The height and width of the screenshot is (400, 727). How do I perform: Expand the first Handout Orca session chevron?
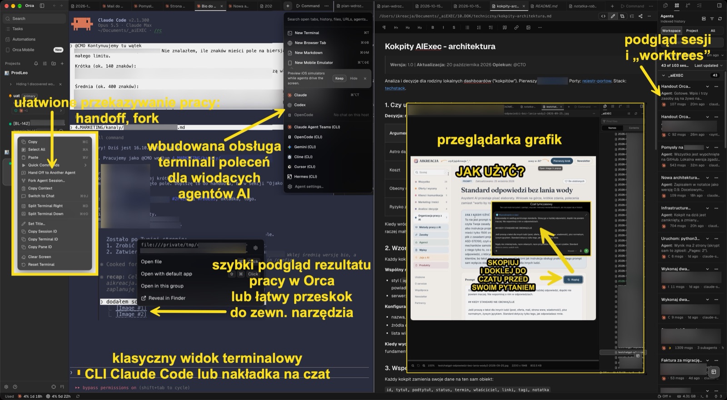[707, 86]
